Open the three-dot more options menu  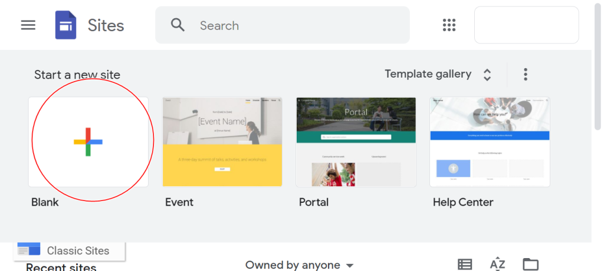tap(526, 74)
